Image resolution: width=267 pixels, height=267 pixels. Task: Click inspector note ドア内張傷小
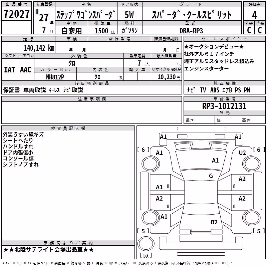18,152
